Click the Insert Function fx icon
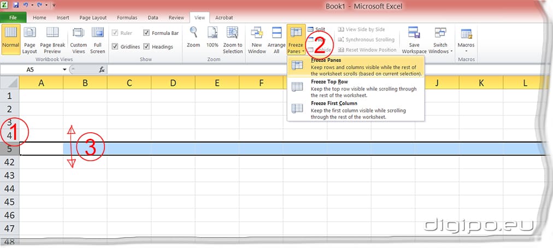553x248 pixels. [x=102, y=69]
